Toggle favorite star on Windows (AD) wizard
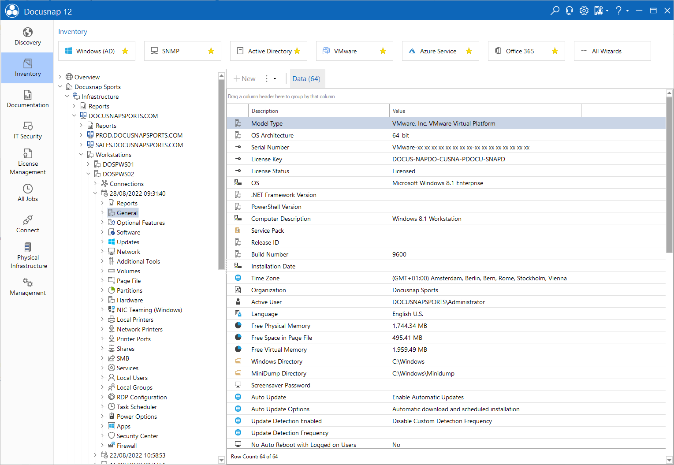The width and height of the screenshot is (674, 465). tap(125, 51)
